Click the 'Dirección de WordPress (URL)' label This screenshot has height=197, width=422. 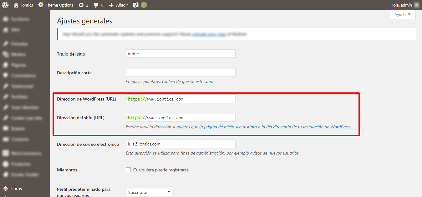click(86, 99)
